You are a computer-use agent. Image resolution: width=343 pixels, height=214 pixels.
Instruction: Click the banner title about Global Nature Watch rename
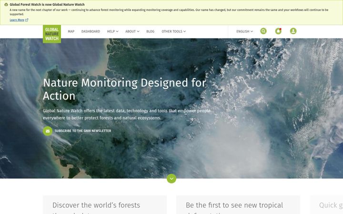47,4
